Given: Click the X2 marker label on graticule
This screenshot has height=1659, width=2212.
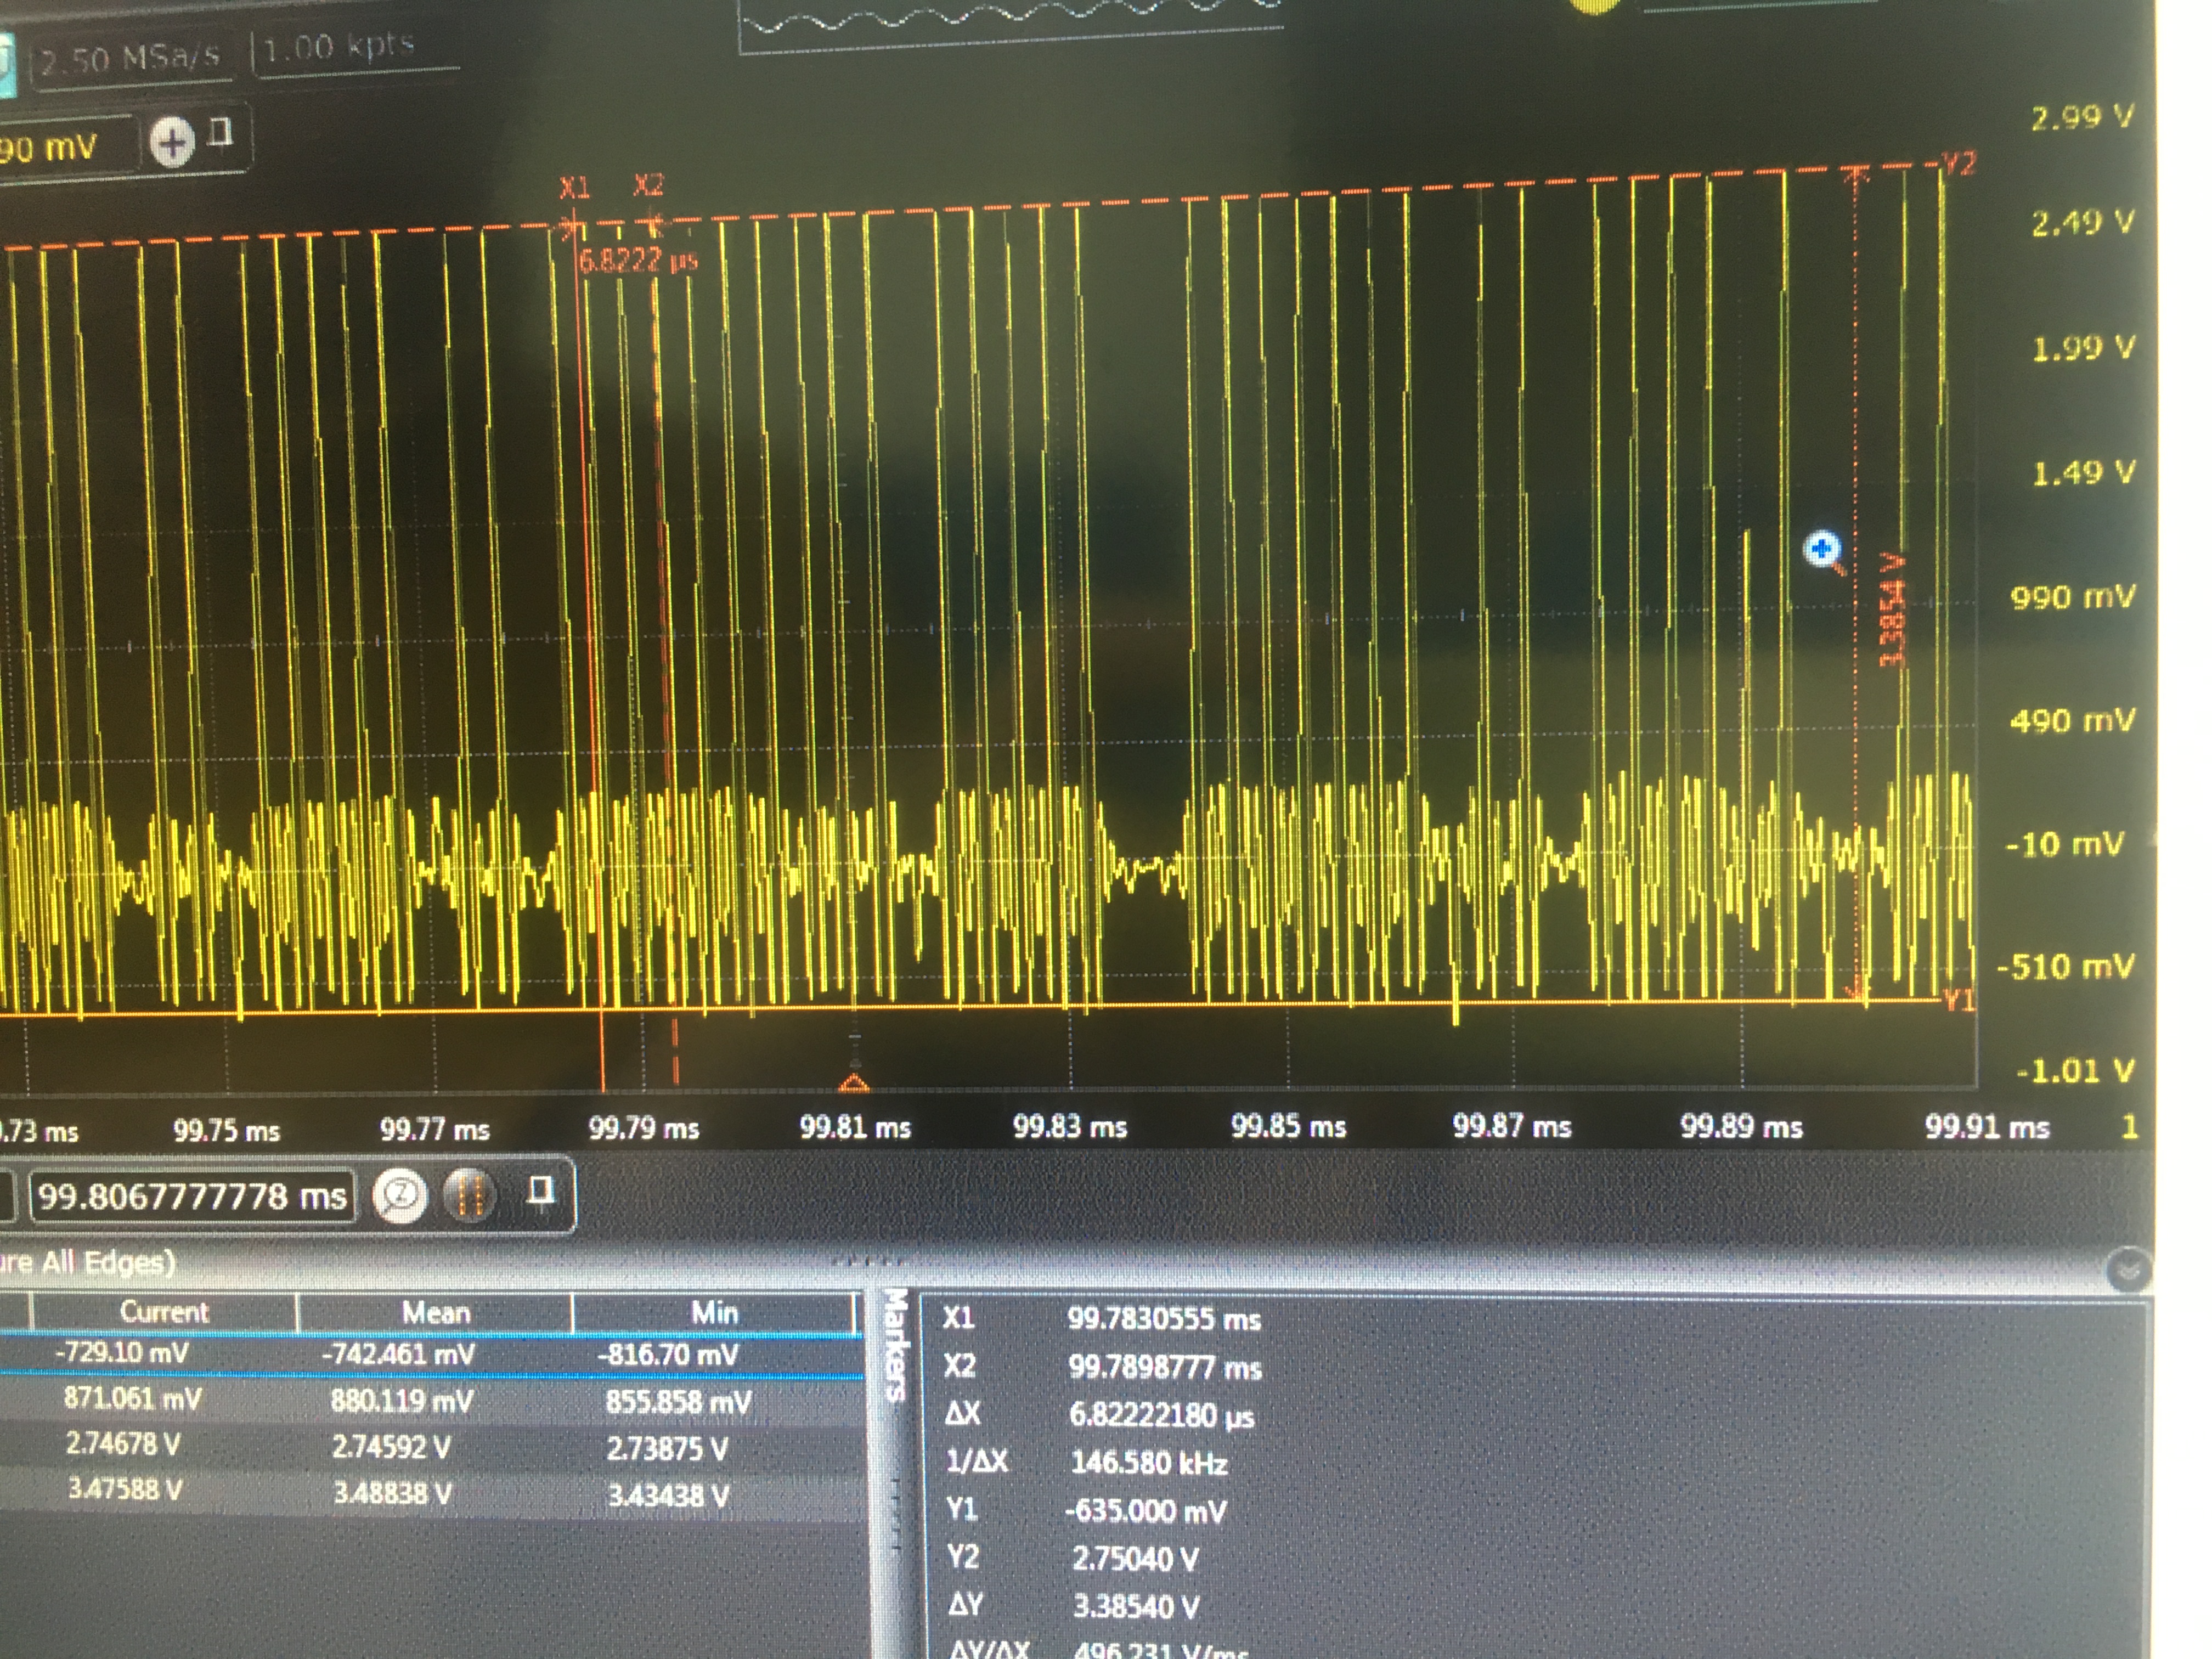Looking at the screenshot, I should pos(648,185).
